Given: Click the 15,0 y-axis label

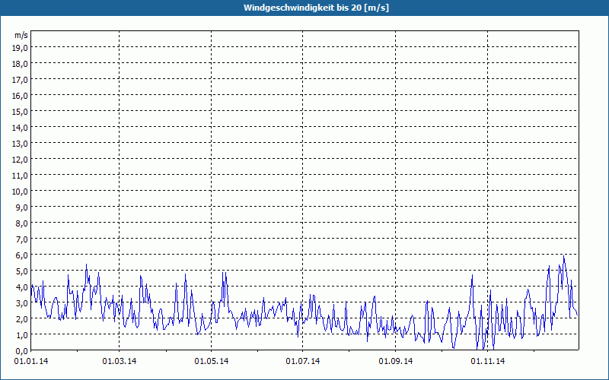Looking at the screenshot, I should [21, 111].
